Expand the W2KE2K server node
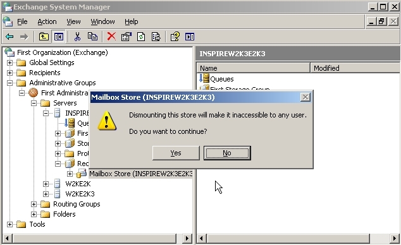The height and width of the screenshot is (245, 401). click(46, 184)
